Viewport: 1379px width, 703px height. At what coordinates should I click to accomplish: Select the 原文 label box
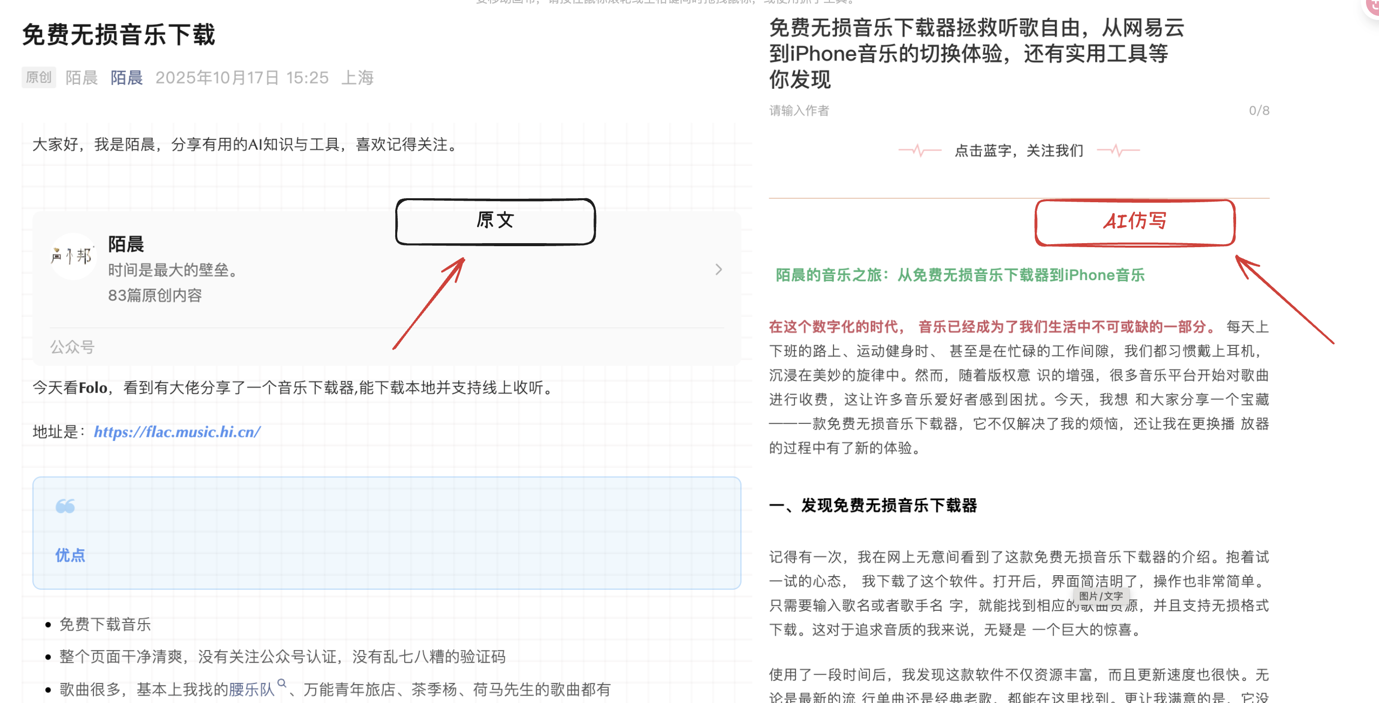tap(495, 221)
